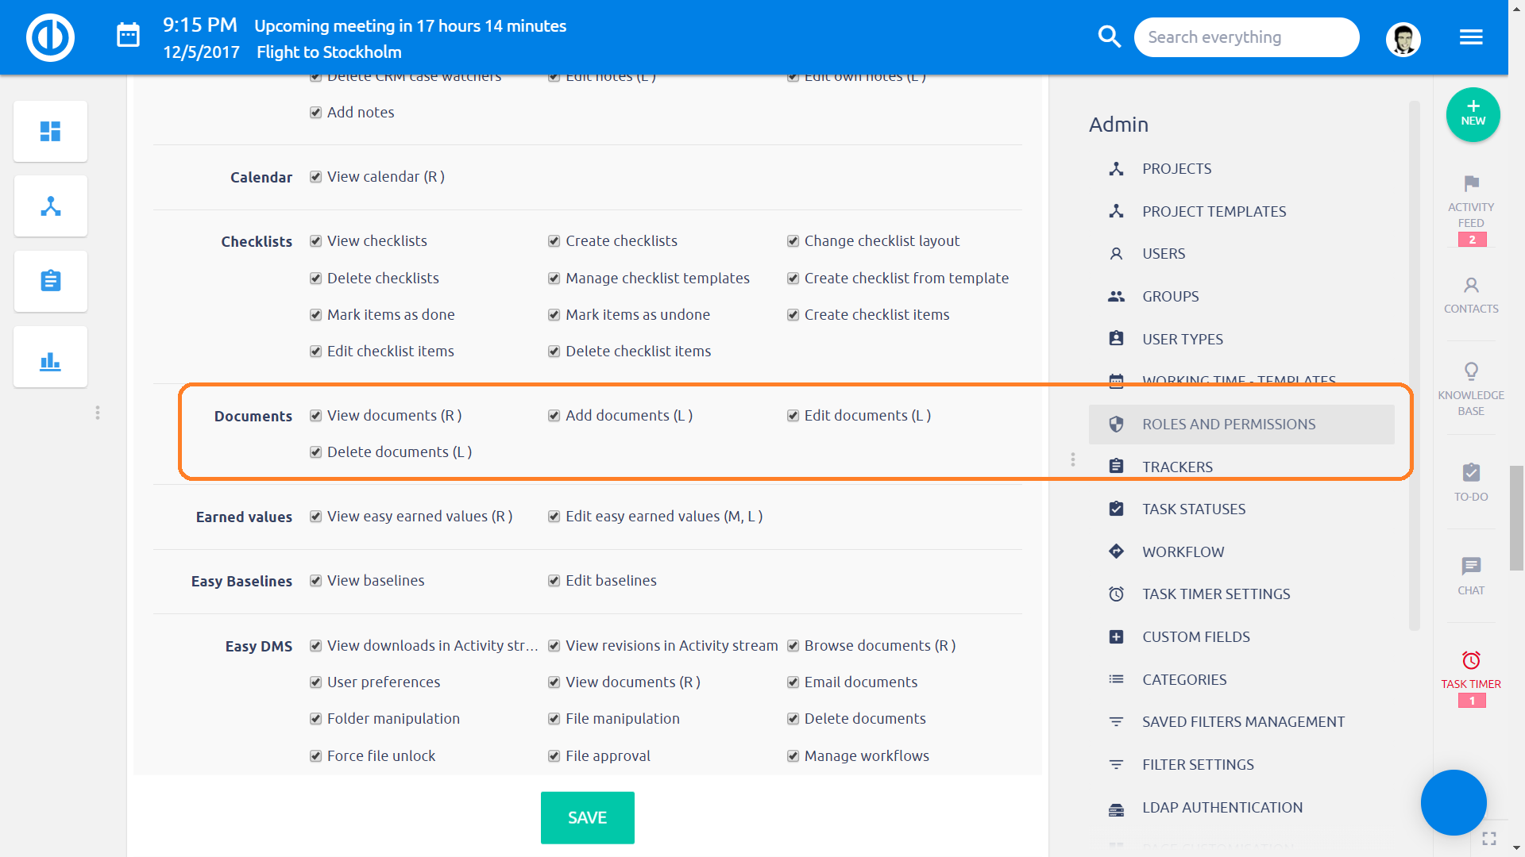This screenshot has width=1525, height=857.
Task: Click the green Save button
Action: point(587,817)
